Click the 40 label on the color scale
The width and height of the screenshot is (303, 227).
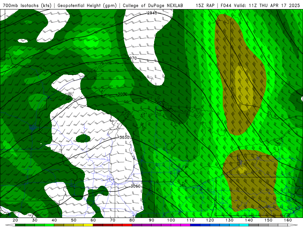[x=54, y=220]
